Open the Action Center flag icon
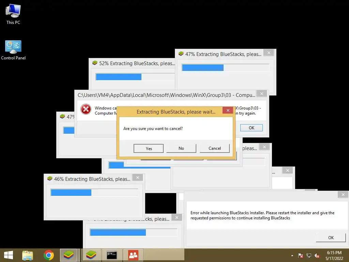Image resolution: width=349 pixels, height=262 pixels. tap(301, 256)
